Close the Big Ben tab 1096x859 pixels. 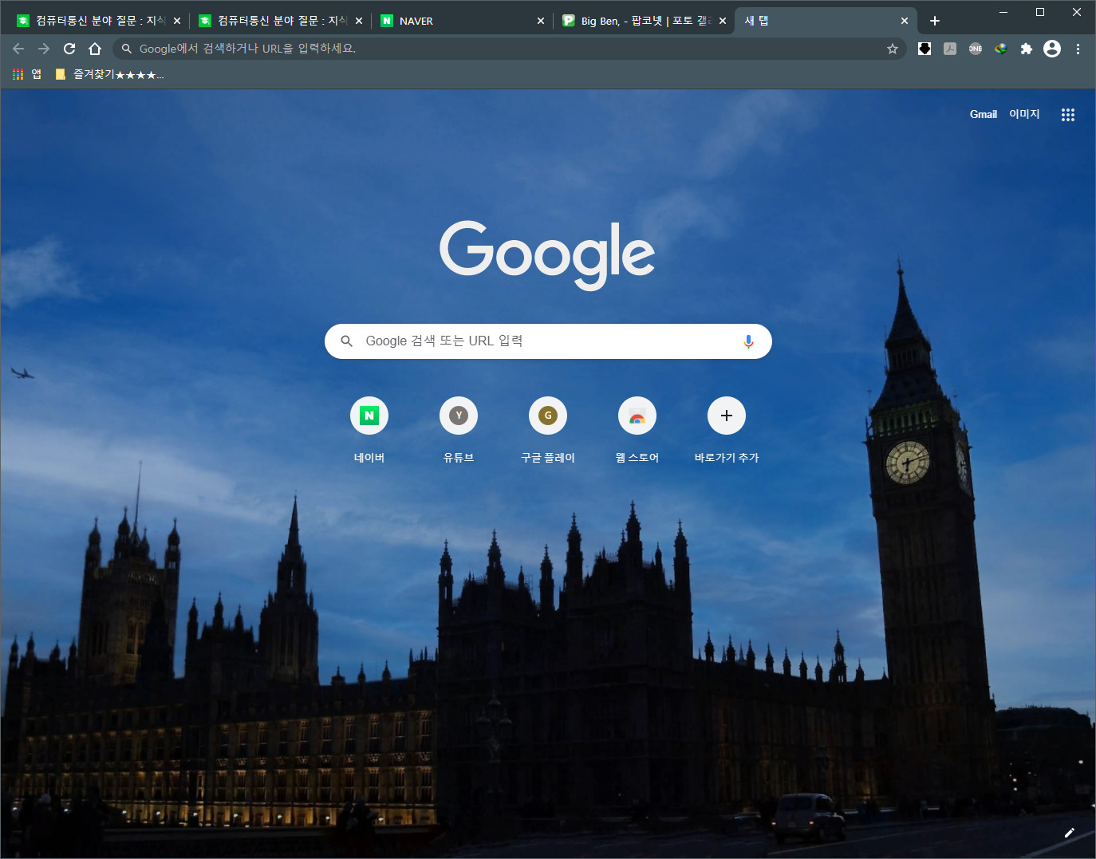click(x=723, y=21)
